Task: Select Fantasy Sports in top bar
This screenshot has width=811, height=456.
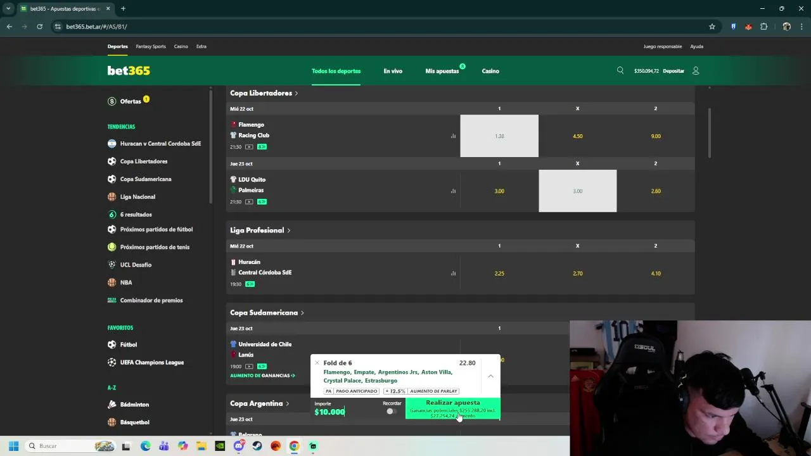Action: pyautogui.click(x=151, y=46)
